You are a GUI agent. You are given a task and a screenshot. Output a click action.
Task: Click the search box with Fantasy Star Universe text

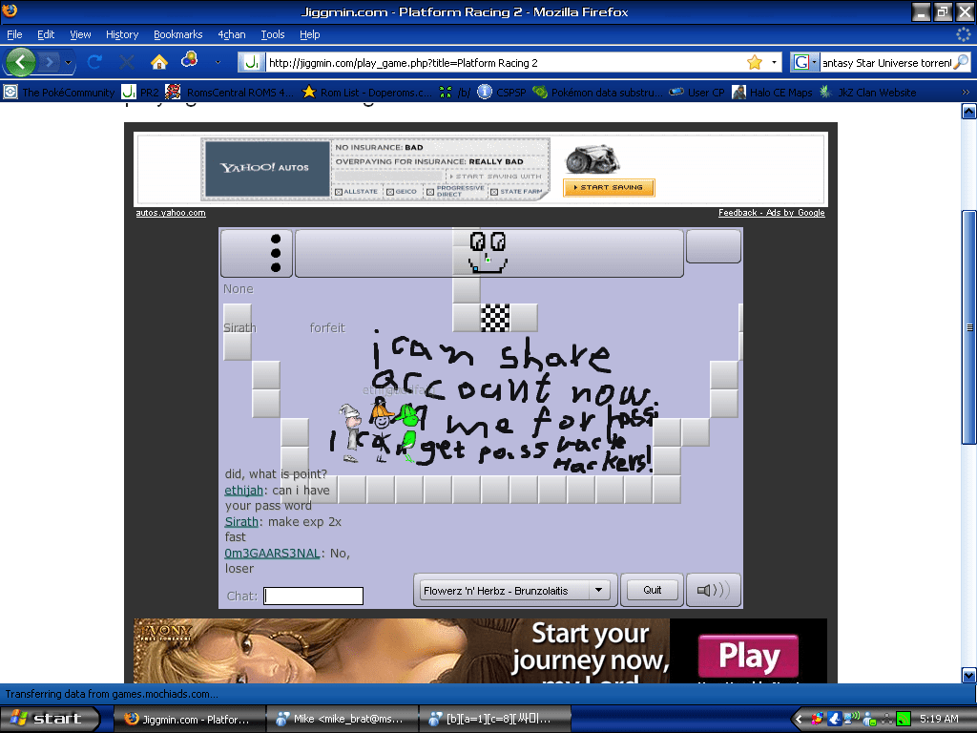tap(886, 63)
